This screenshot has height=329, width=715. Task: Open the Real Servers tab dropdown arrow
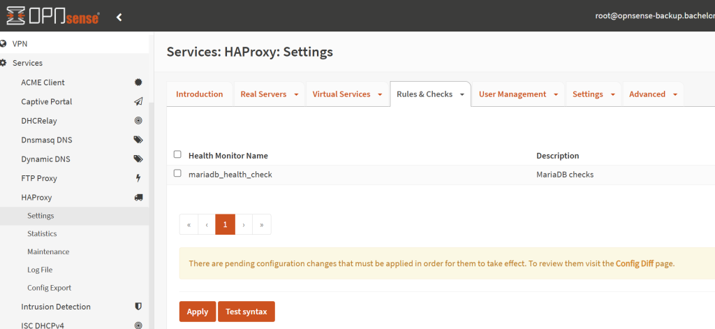(x=296, y=94)
